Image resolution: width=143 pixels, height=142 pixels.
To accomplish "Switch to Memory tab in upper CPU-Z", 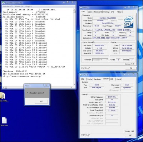I will [106, 12].
